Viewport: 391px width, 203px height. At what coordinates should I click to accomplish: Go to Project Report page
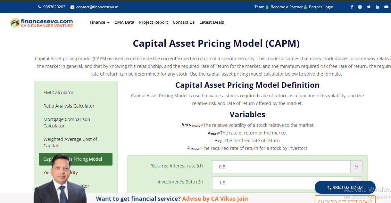pyautogui.click(x=153, y=22)
